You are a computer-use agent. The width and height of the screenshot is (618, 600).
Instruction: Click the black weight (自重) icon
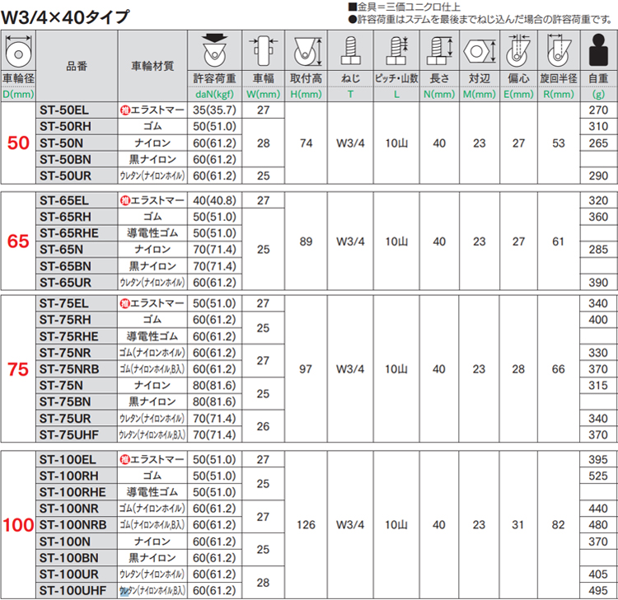598,53
